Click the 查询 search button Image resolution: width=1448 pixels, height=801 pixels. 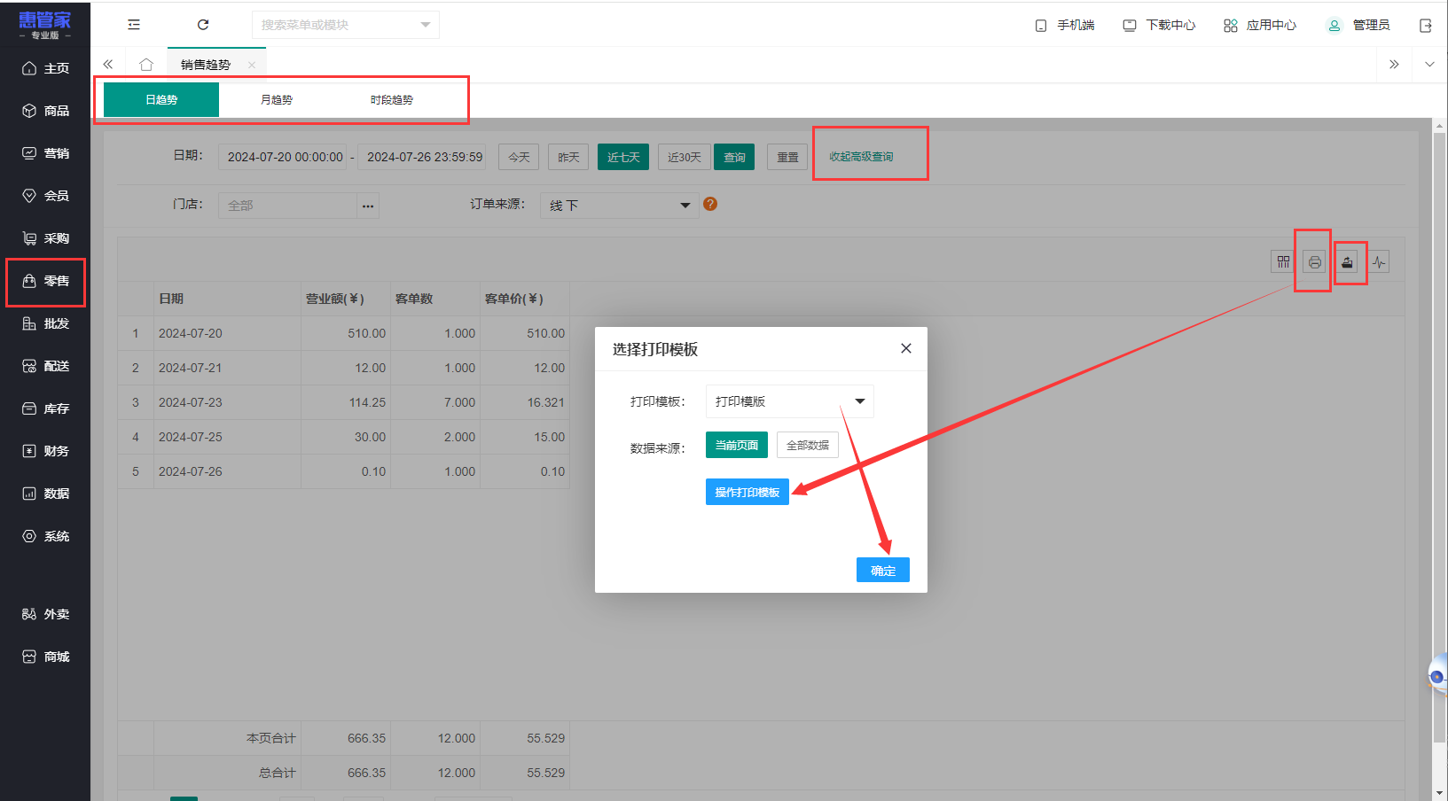[734, 157]
